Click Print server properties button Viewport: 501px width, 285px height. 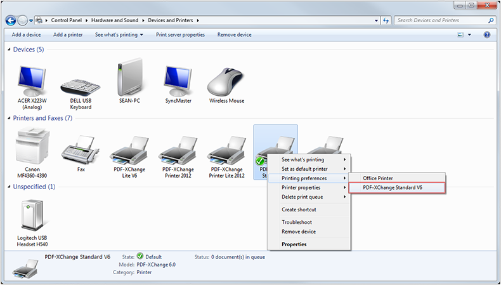pos(180,34)
